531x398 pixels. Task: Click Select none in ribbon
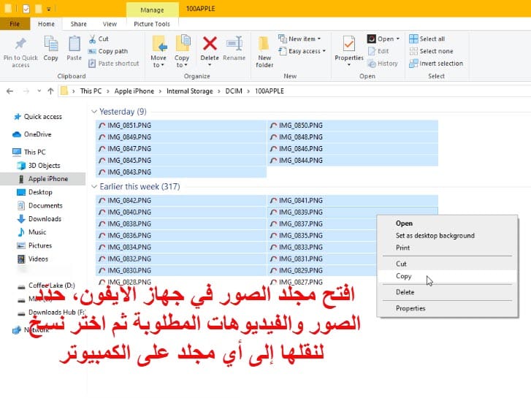pos(431,51)
